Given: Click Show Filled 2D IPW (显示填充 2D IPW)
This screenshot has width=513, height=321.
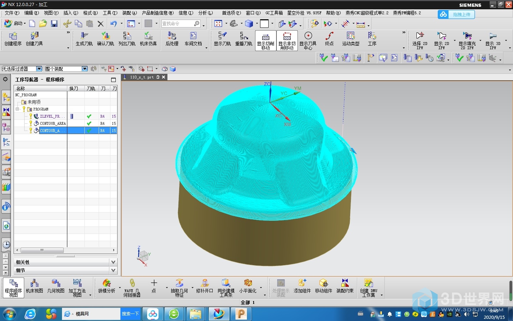Looking at the screenshot, I should pyautogui.click(x=467, y=40).
